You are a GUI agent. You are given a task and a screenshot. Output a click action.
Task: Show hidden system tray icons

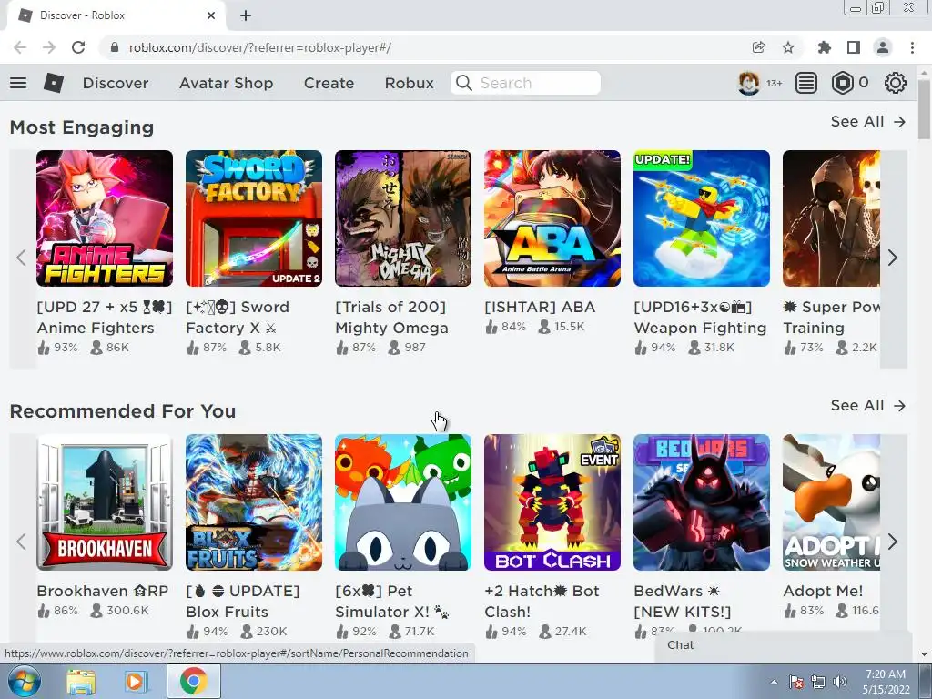[x=774, y=682]
